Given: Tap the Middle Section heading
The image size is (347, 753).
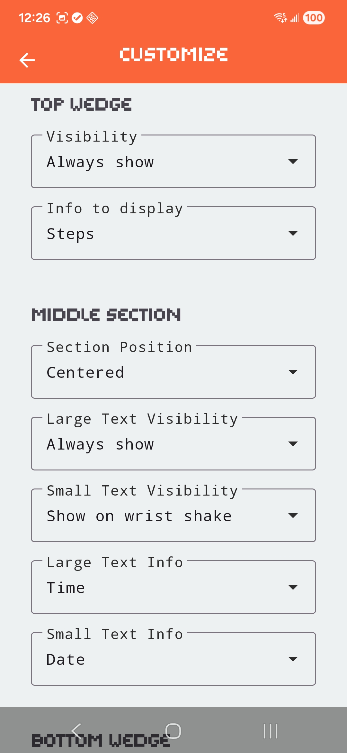Looking at the screenshot, I should click(x=106, y=315).
